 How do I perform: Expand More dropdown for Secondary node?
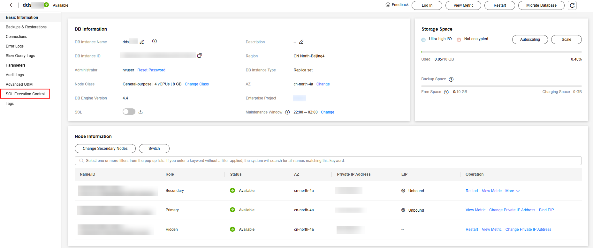[512, 191]
